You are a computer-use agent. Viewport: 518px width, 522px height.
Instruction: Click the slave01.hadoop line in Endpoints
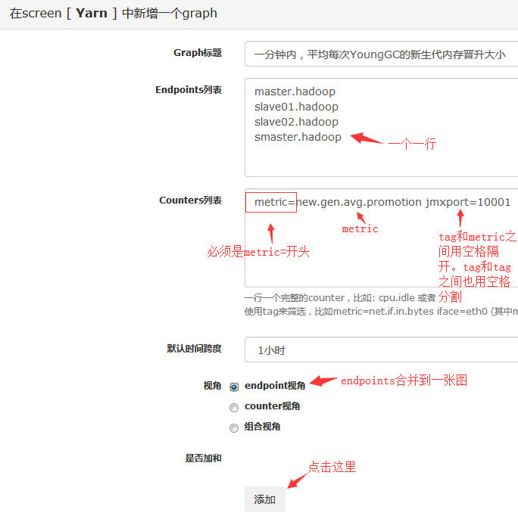tap(296, 107)
